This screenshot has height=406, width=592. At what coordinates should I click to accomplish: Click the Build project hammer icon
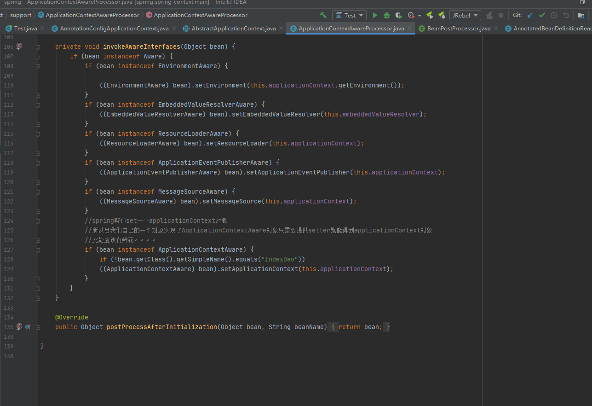tap(323, 15)
